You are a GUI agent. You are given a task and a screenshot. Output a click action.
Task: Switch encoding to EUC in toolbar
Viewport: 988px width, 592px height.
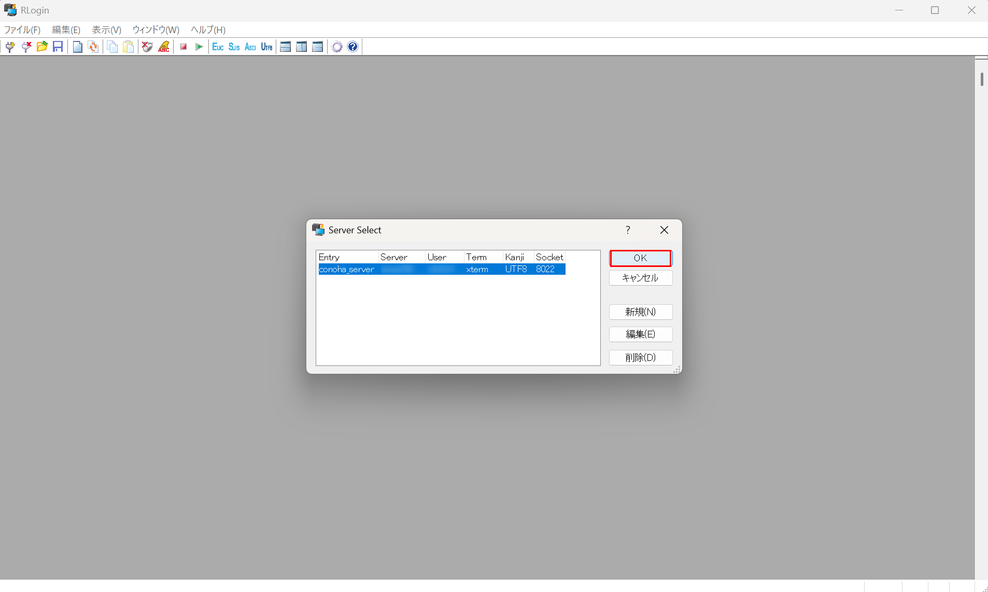pos(218,47)
